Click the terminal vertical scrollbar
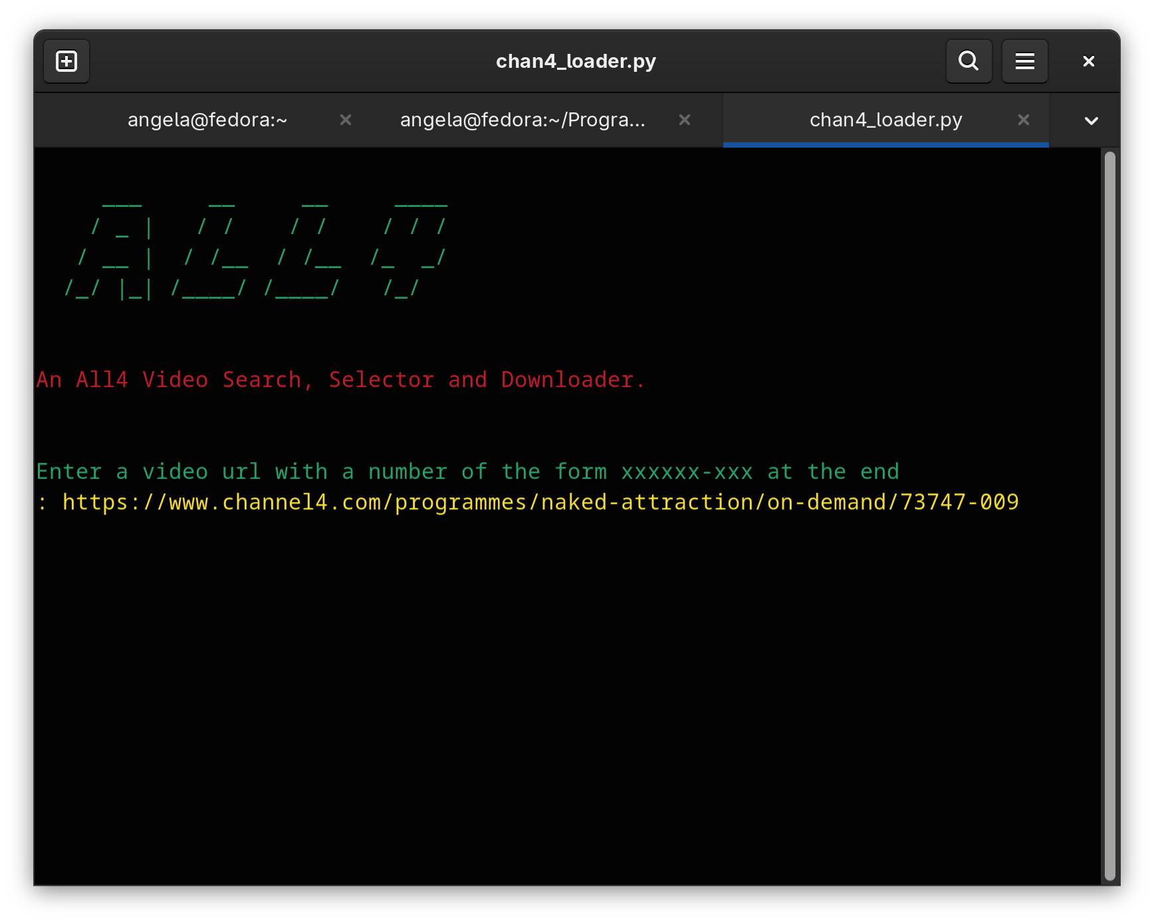 (x=1109, y=516)
